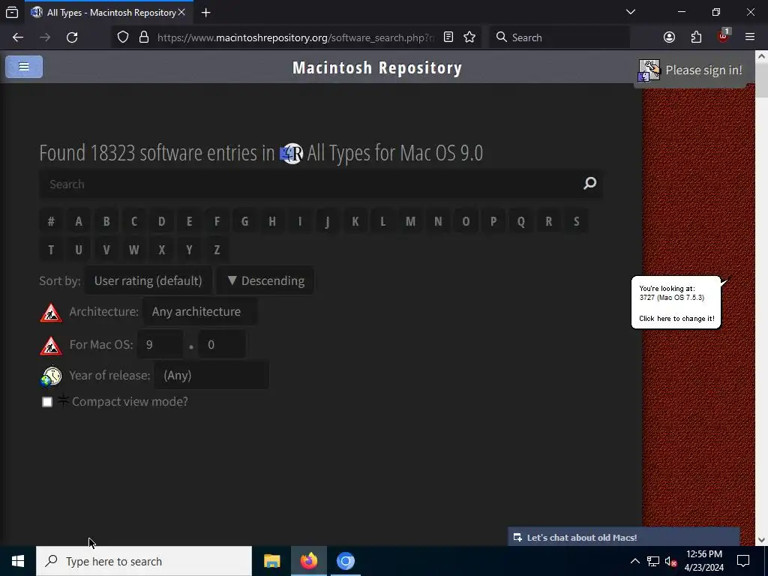768x576 pixels.
Task: Click the taskbar clock showing 12:56 PM
Action: 703,561
